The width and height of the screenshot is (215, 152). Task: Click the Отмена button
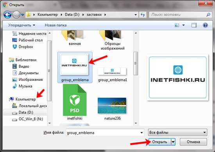pyautogui.click(x=193, y=142)
